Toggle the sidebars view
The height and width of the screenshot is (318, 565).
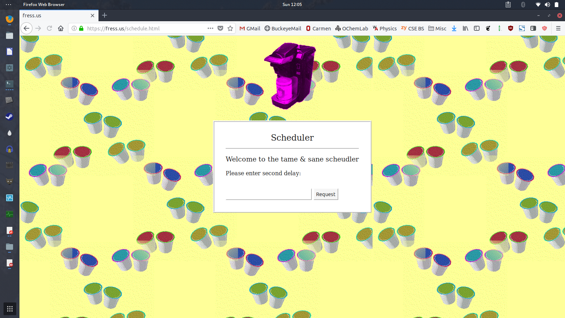click(x=477, y=28)
